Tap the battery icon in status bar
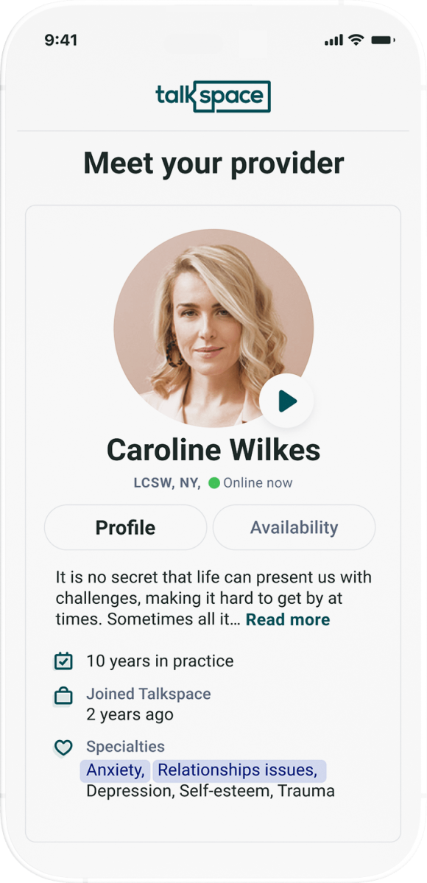The height and width of the screenshot is (883, 427). (x=383, y=40)
